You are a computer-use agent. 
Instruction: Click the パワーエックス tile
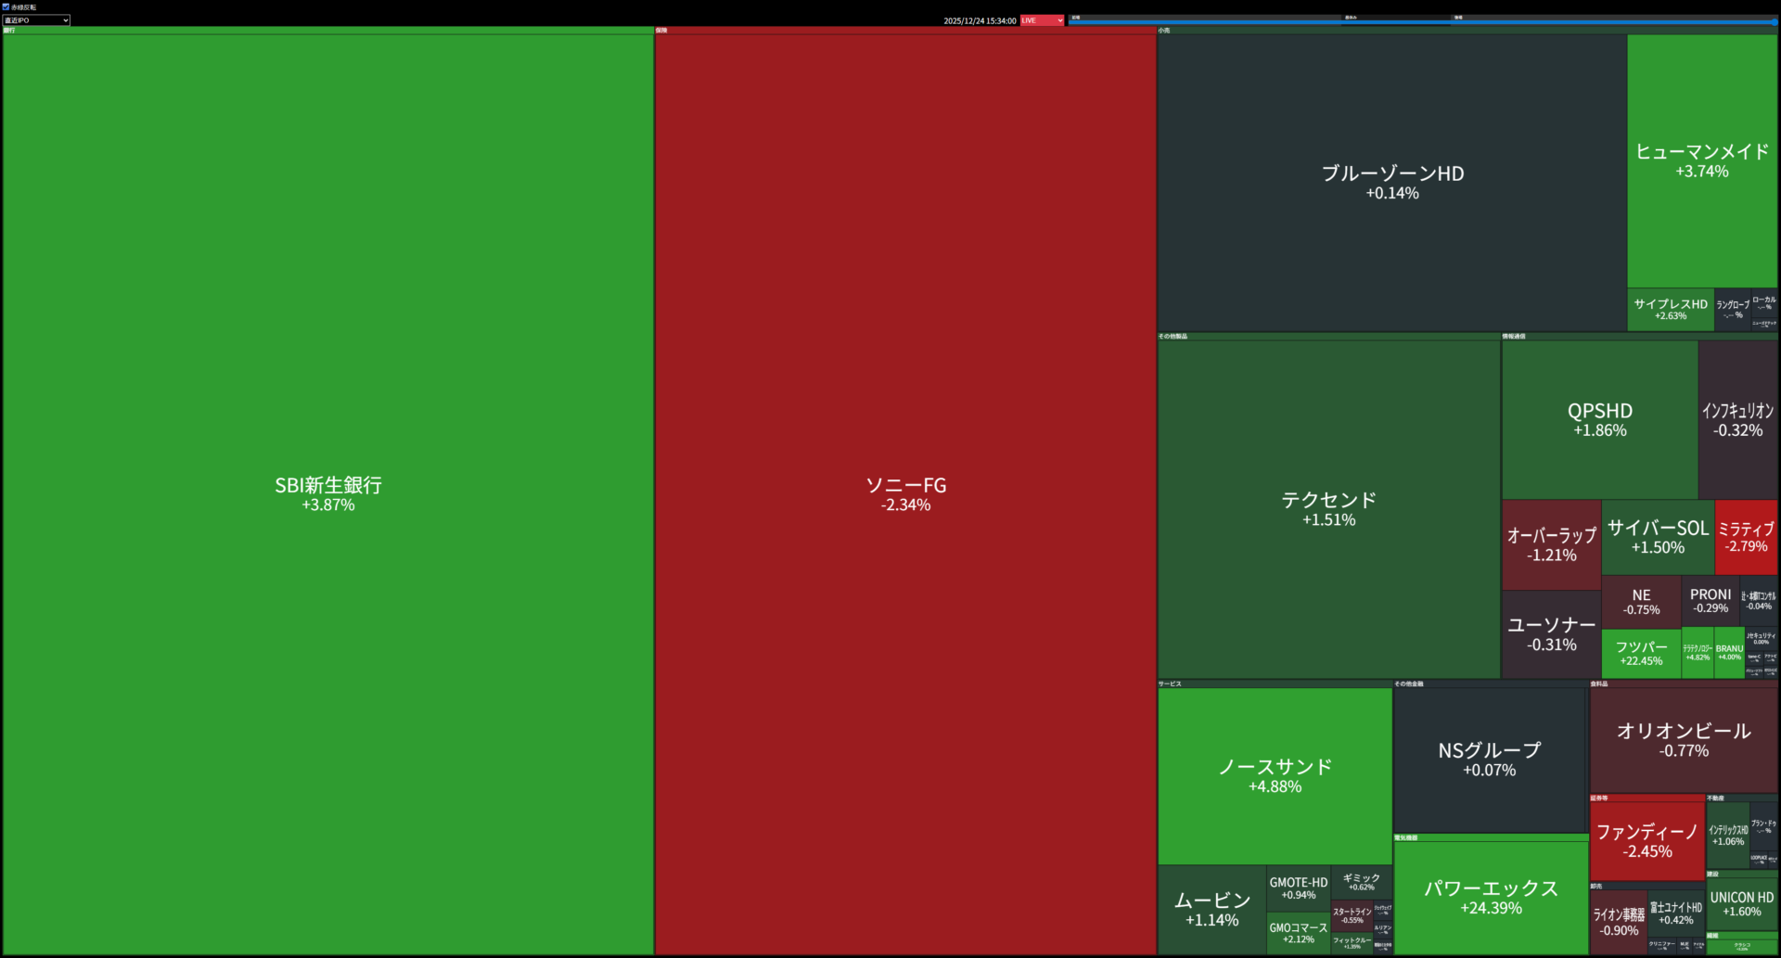click(x=1491, y=896)
